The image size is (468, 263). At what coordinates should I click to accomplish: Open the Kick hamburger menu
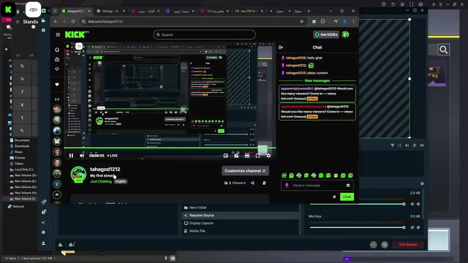click(x=58, y=35)
